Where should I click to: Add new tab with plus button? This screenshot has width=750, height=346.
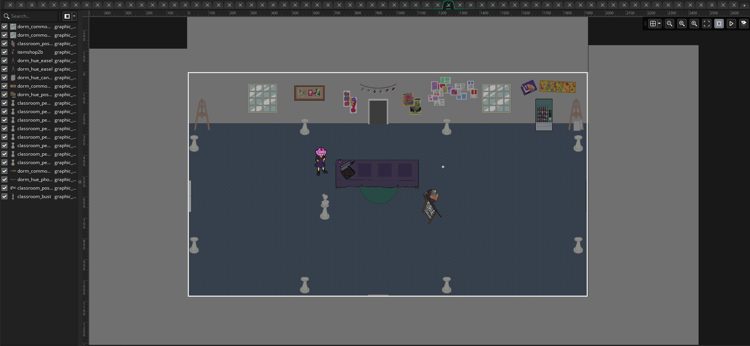744,5
